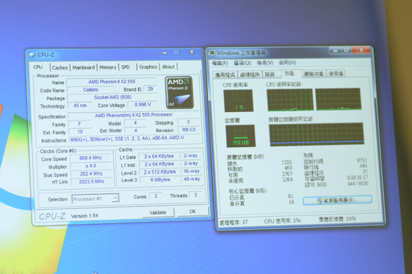Click the Code Name value Callisto

click(x=90, y=90)
